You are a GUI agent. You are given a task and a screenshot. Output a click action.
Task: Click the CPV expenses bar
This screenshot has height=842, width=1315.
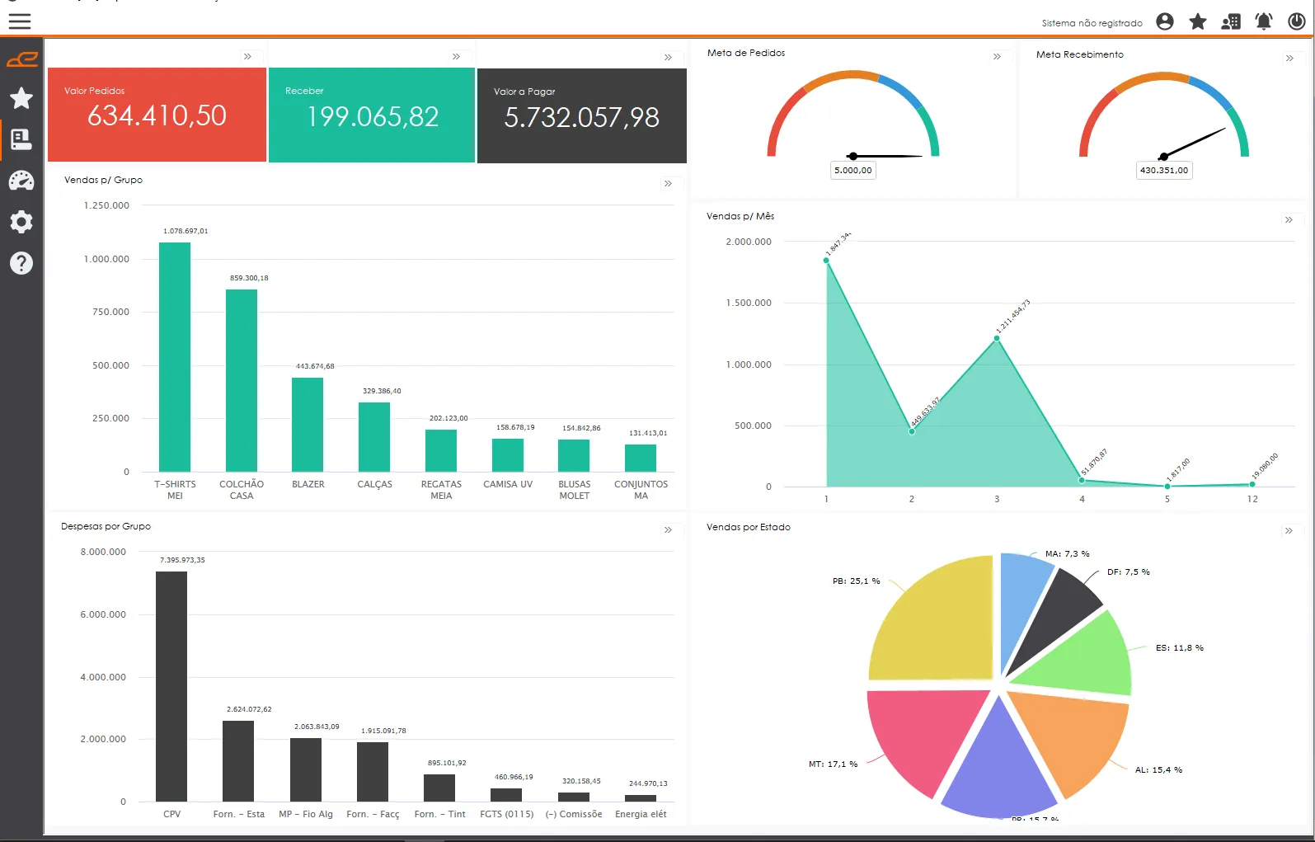pos(171,686)
